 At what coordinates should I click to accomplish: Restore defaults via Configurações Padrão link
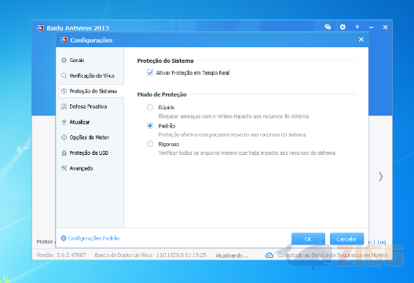pos(93,238)
